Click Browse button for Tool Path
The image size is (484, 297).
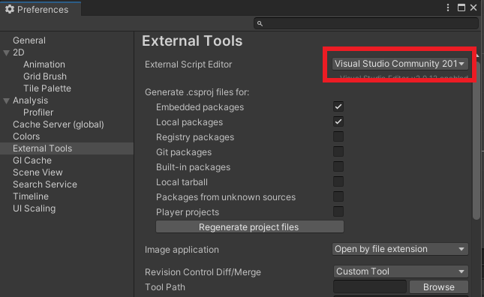(439, 287)
